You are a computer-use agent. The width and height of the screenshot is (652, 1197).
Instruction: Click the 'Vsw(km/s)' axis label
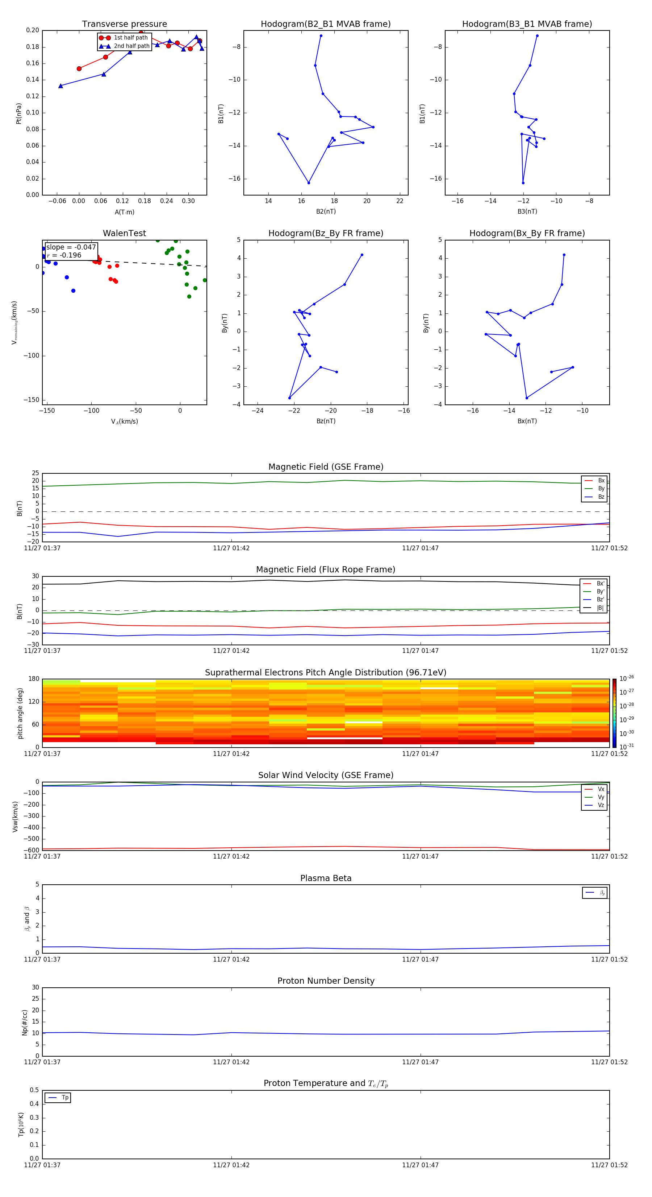point(15,816)
